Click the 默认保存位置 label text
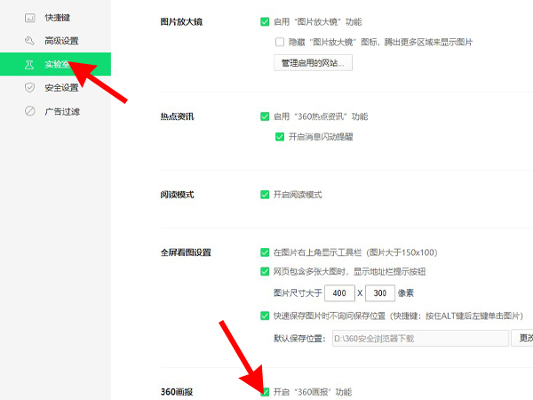Image resolution: width=533 pixels, height=400 pixels. tap(299, 339)
